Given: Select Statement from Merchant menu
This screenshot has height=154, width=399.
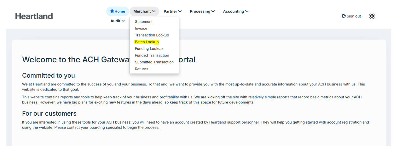Looking at the screenshot, I should tap(144, 22).
